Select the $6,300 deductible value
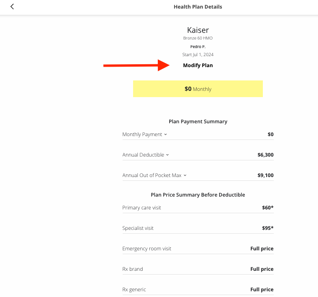This screenshot has width=318, height=297. pos(265,155)
